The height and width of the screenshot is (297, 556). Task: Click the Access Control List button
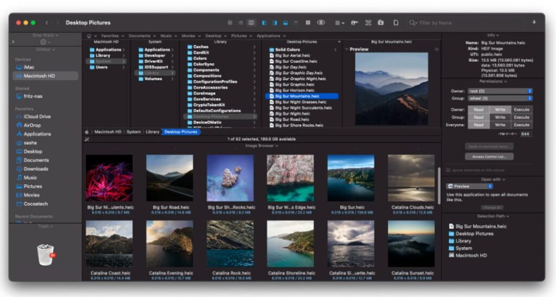[x=489, y=157]
